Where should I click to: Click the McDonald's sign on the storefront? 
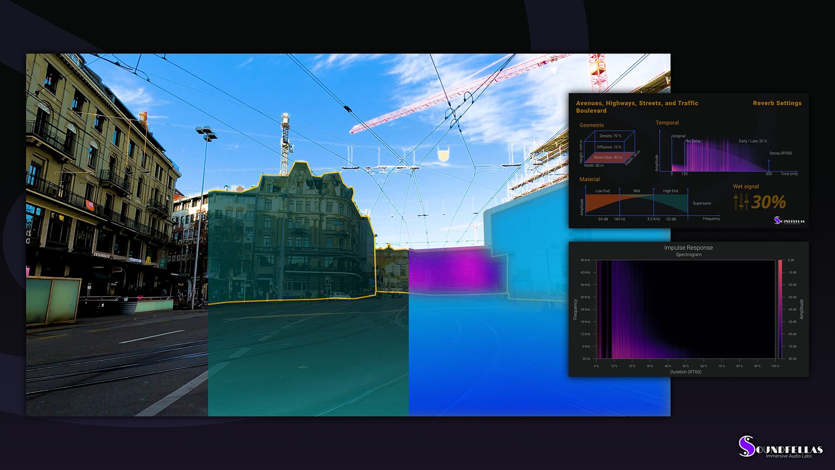(148, 260)
